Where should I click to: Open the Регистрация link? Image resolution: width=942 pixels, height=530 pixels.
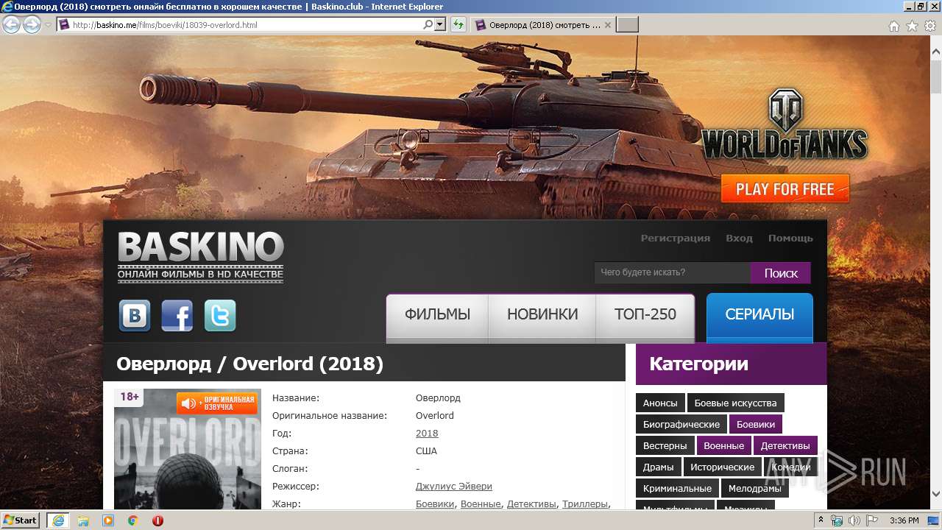coord(676,238)
